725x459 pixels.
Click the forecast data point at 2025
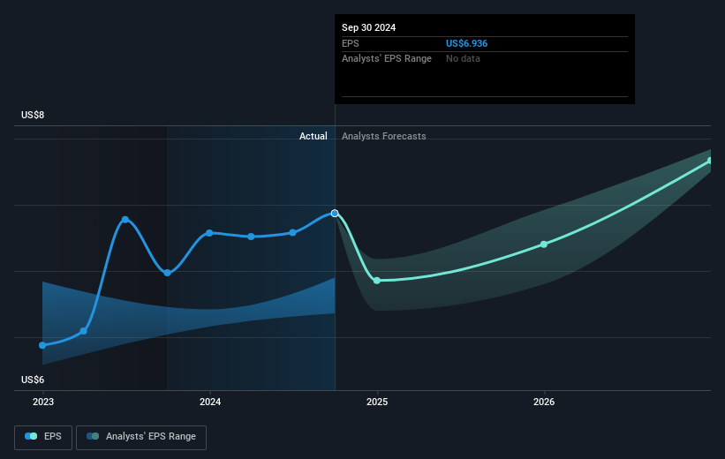(x=377, y=281)
